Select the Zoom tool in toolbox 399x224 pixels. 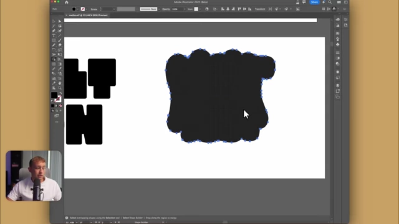tap(60, 88)
